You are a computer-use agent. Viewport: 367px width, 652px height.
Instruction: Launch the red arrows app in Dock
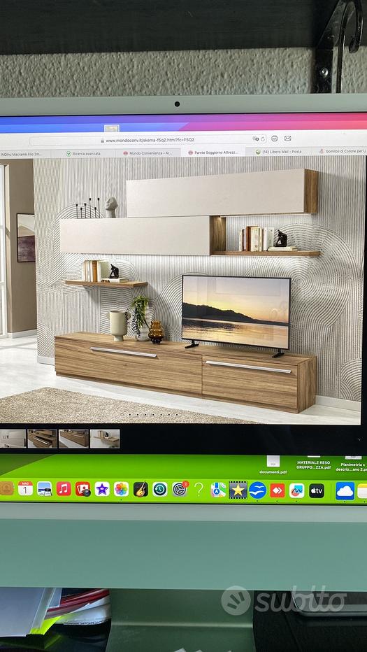pyautogui.click(x=278, y=490)
